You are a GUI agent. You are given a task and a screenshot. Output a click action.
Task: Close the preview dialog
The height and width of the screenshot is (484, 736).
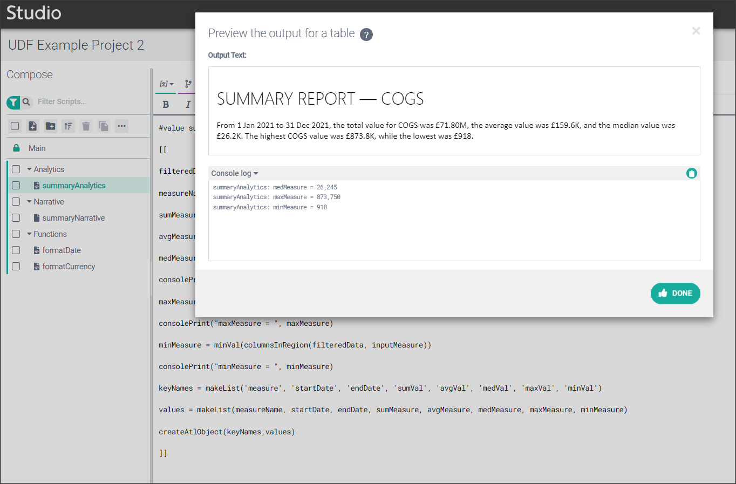696,31
